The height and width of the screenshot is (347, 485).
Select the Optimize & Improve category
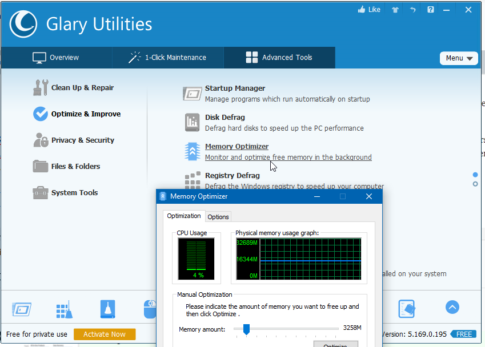click(77, 114)
